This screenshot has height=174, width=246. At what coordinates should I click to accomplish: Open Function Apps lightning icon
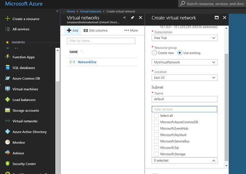point(7,57)
